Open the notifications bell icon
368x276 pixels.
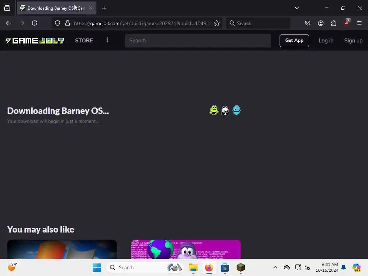[344, 267]
